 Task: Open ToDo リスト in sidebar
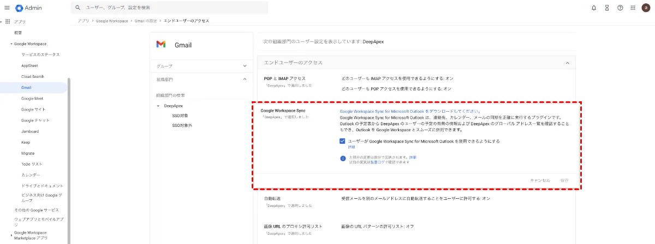coord(32,164)
